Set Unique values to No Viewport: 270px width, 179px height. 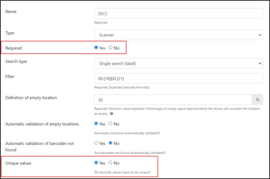(x=110, y=163)
